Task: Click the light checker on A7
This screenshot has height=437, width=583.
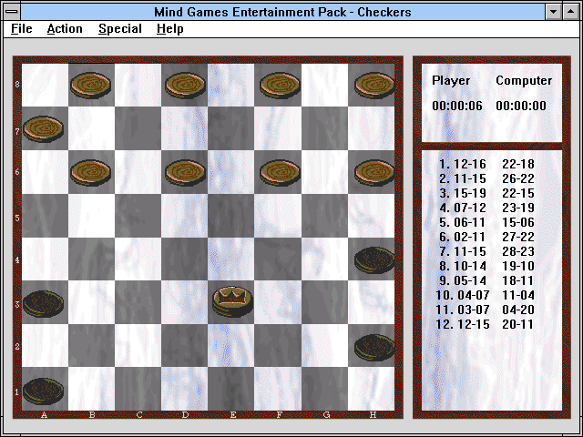Action: 43,129
